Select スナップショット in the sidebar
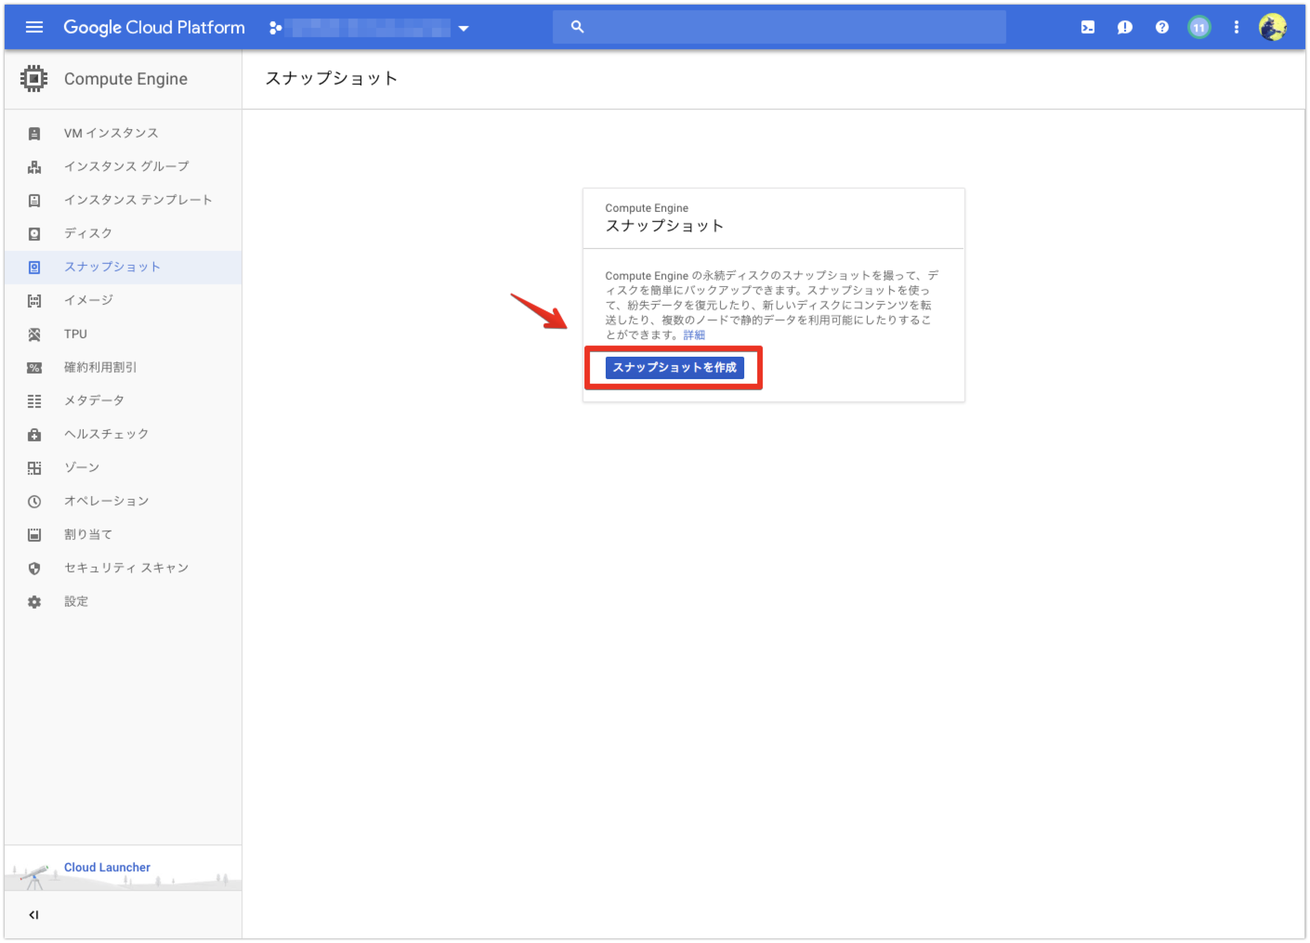 (123, 268)
